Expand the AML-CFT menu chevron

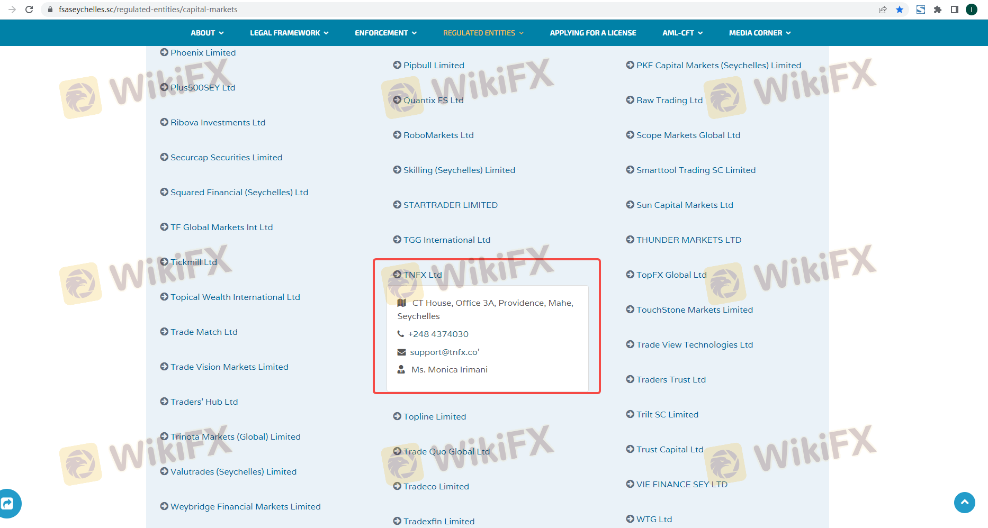pos(700,33)
